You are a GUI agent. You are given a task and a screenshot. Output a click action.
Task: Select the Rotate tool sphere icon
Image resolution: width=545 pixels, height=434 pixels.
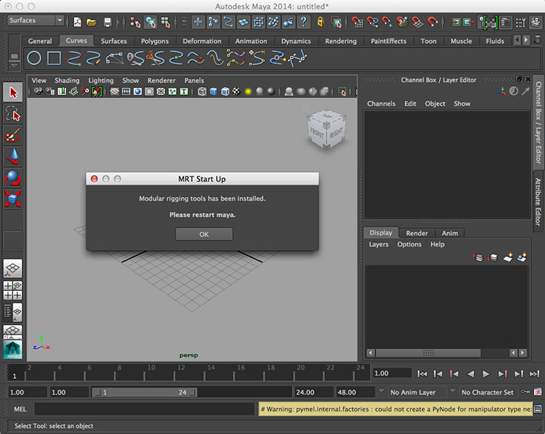[x=13, y=178]
